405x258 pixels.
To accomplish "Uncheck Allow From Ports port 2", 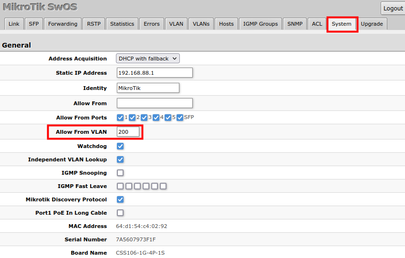I will pos(132,118).
